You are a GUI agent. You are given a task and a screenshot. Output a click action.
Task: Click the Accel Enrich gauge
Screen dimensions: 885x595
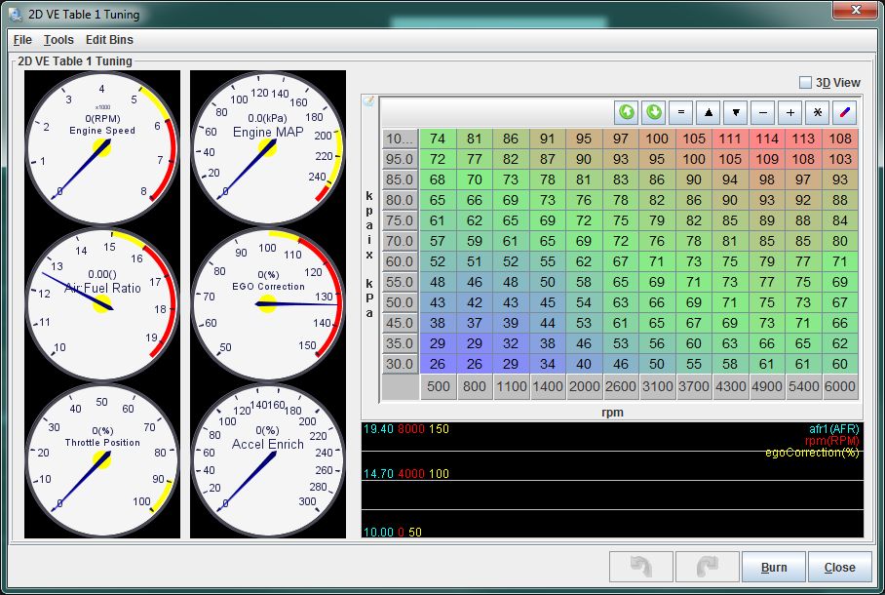coord(267,460)
